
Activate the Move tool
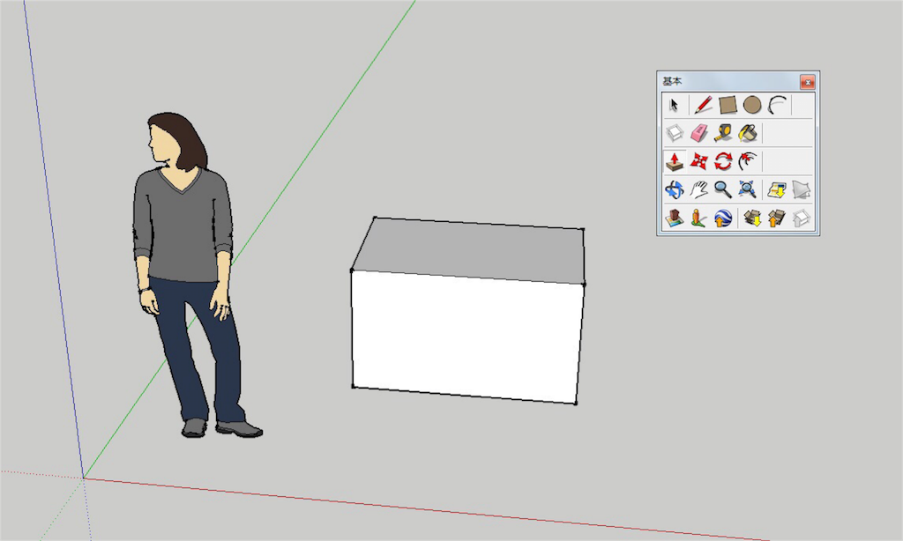(x=698, y=161)
